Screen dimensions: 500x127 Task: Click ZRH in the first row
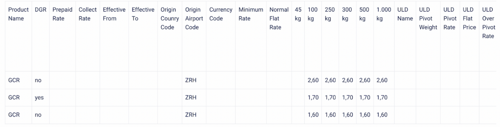coord(191,80)
